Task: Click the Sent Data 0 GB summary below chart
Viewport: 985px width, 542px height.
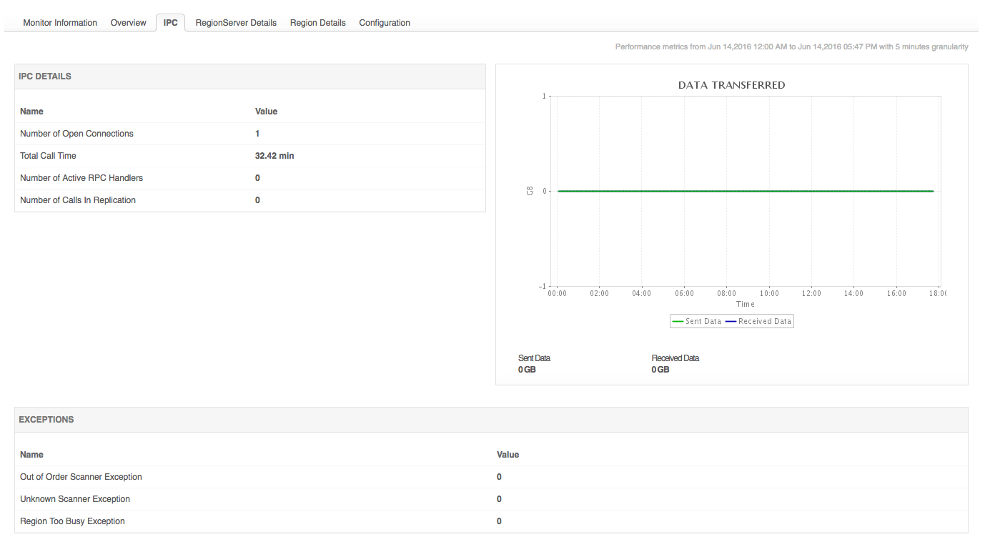Action: (534, 364)
